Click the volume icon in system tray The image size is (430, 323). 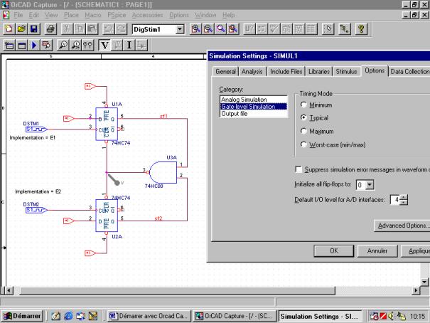click(392, 316)
